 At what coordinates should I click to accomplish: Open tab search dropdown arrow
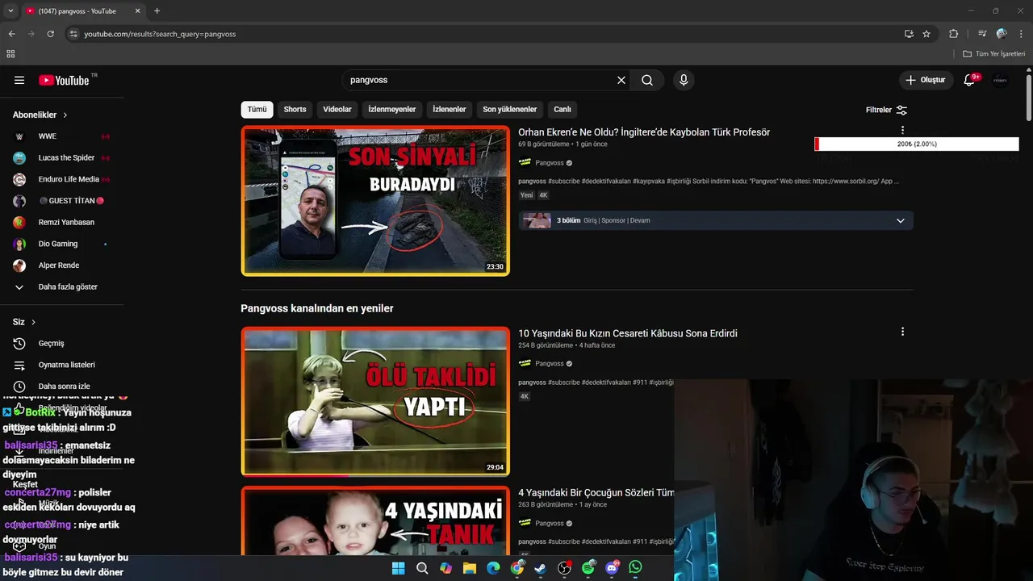[x=10, y=11]
